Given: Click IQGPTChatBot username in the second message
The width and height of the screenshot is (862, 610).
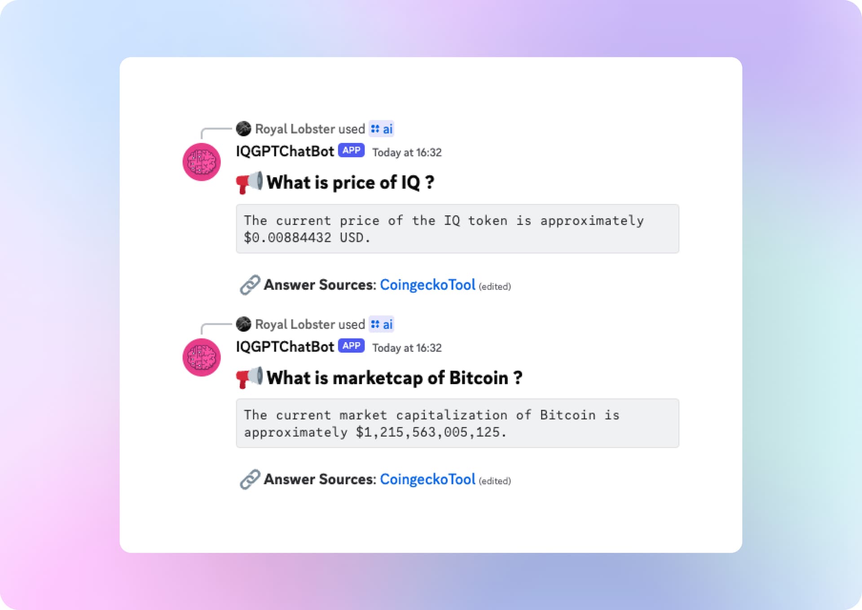Looking at the screenshot, I should (x=285, y=347).
